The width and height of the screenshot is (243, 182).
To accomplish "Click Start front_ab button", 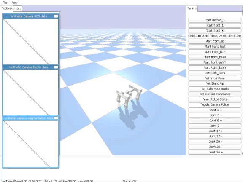I will pyautogui.click(x=215, y=41).
